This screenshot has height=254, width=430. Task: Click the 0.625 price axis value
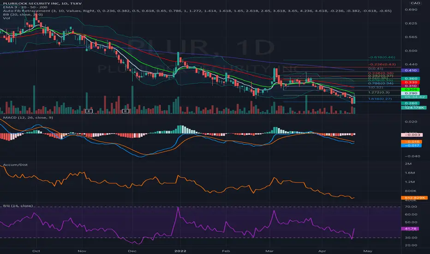(x=411, y=23)
